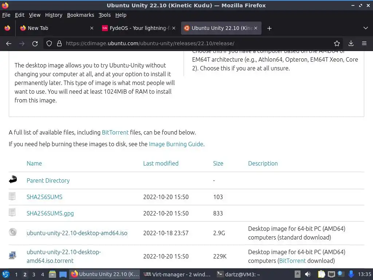Click the forward navigation arrow
Viewport: 373px width, 280px height.
point(22,44)
